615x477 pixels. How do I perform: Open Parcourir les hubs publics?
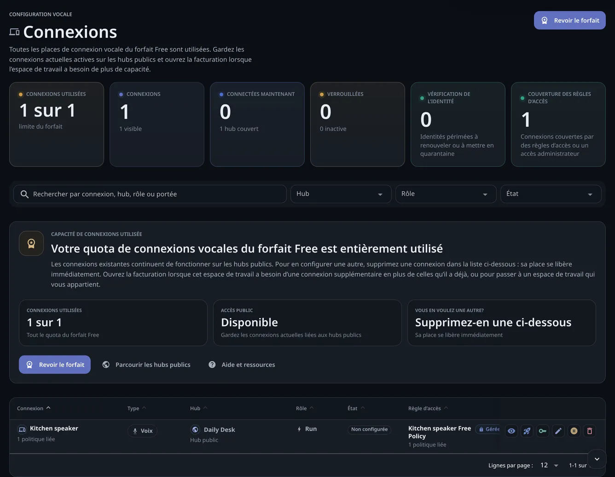tap(146, 365)
